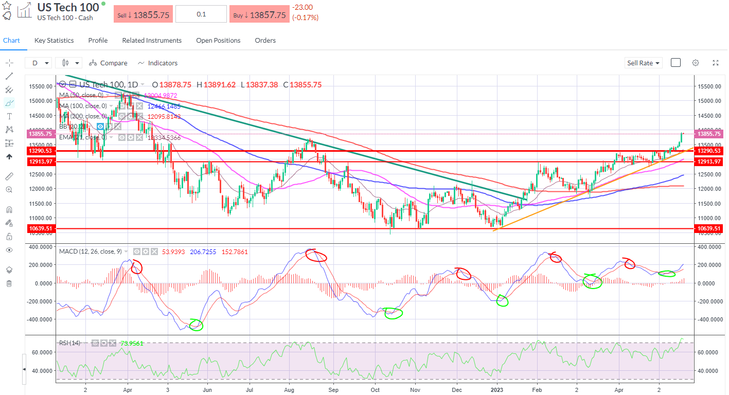Remove the MACD indicator
Viewport: 729px width, 395px height.
[153, 252]
